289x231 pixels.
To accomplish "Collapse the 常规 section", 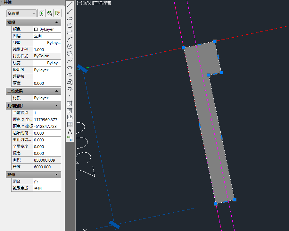I will click(x=57, y=22).
